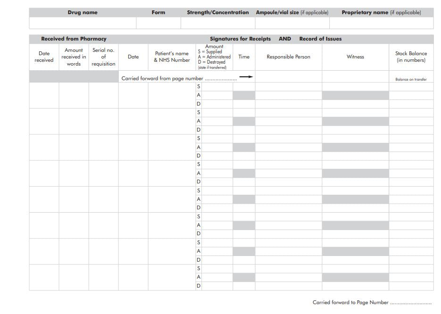Select the Patient's name & NHS Number header
441x314 pixels.
[x=172, y=57]
